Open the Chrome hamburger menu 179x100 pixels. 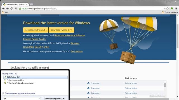(176, 9)
